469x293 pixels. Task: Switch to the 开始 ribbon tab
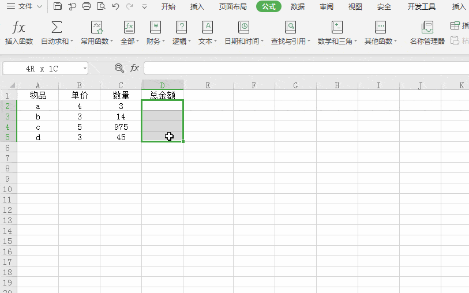pyautogui.click(x=168, y=7)
